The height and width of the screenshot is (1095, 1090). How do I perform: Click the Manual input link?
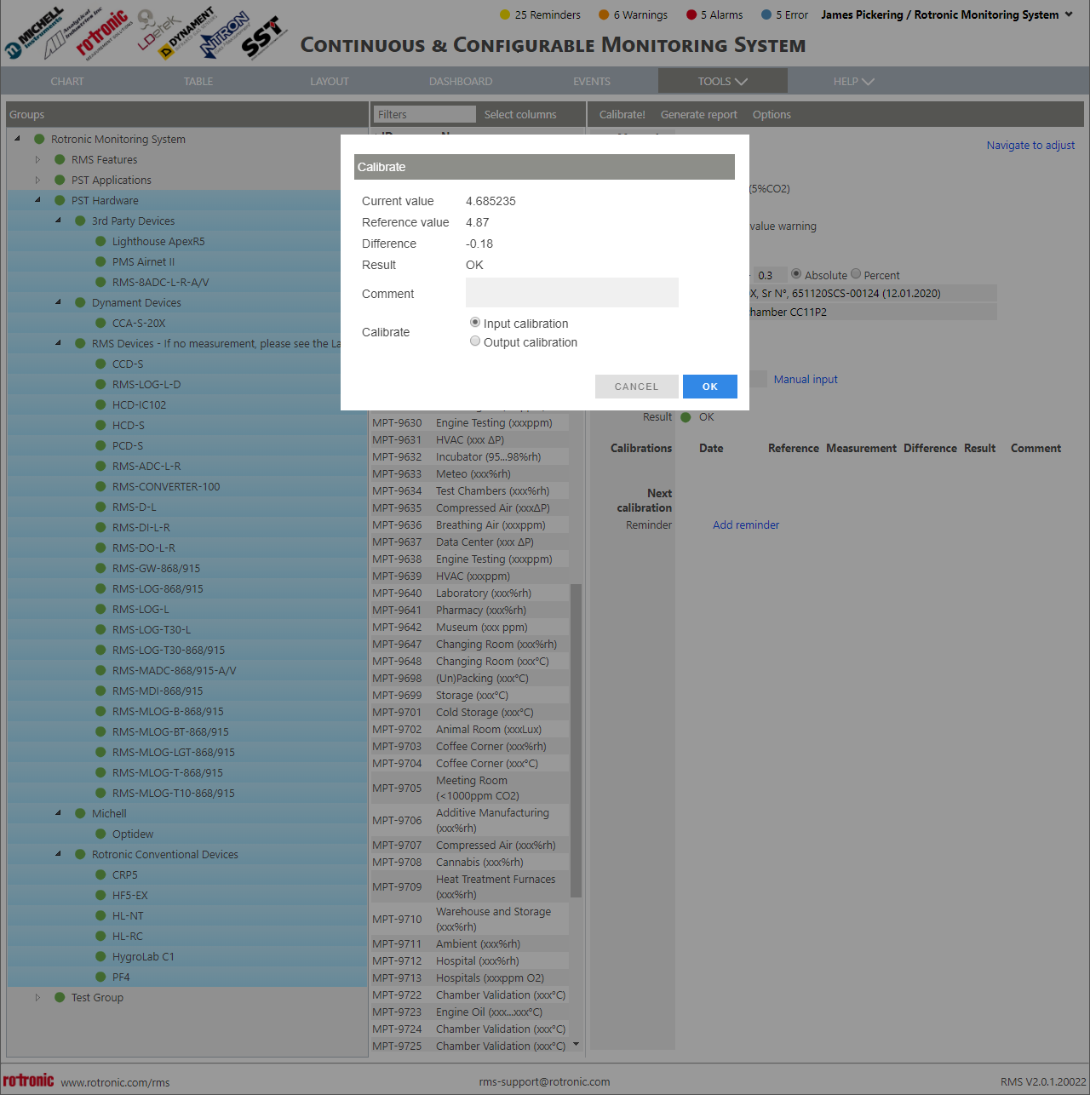[806, 379]
